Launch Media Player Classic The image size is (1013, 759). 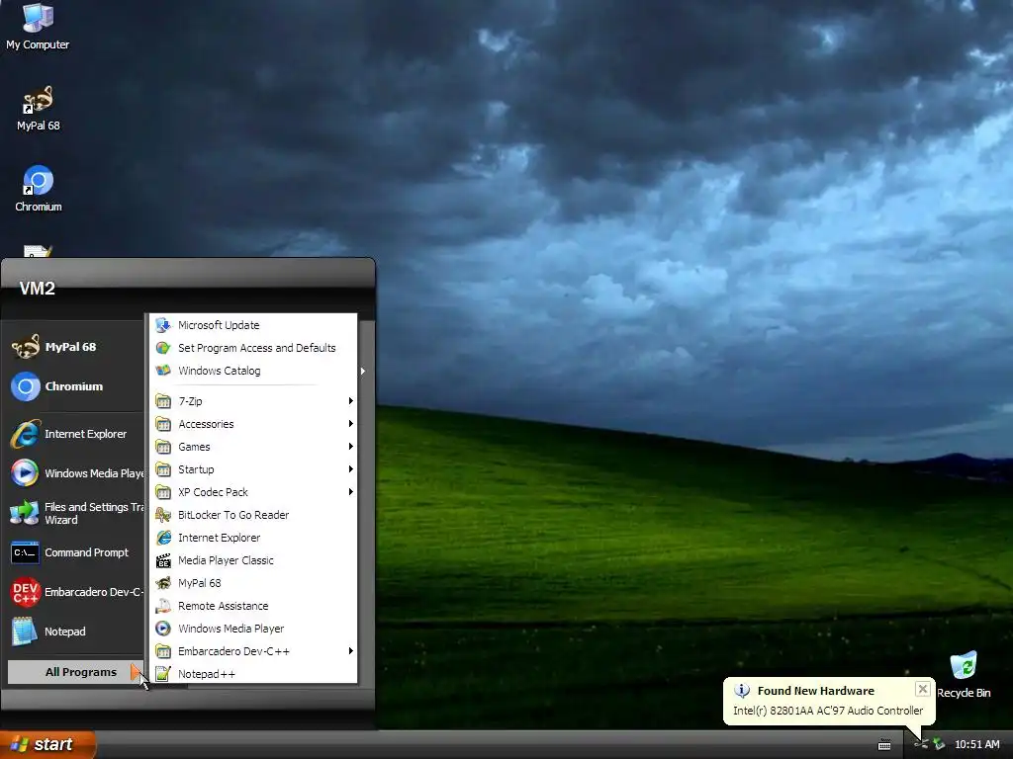coord(253,560)
